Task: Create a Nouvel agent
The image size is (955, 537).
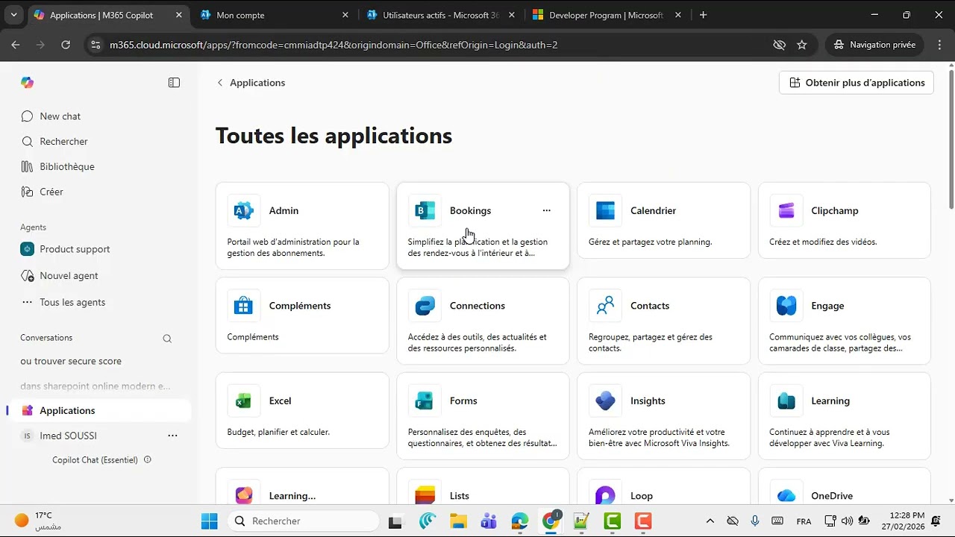Action: [x=98, y=276]
